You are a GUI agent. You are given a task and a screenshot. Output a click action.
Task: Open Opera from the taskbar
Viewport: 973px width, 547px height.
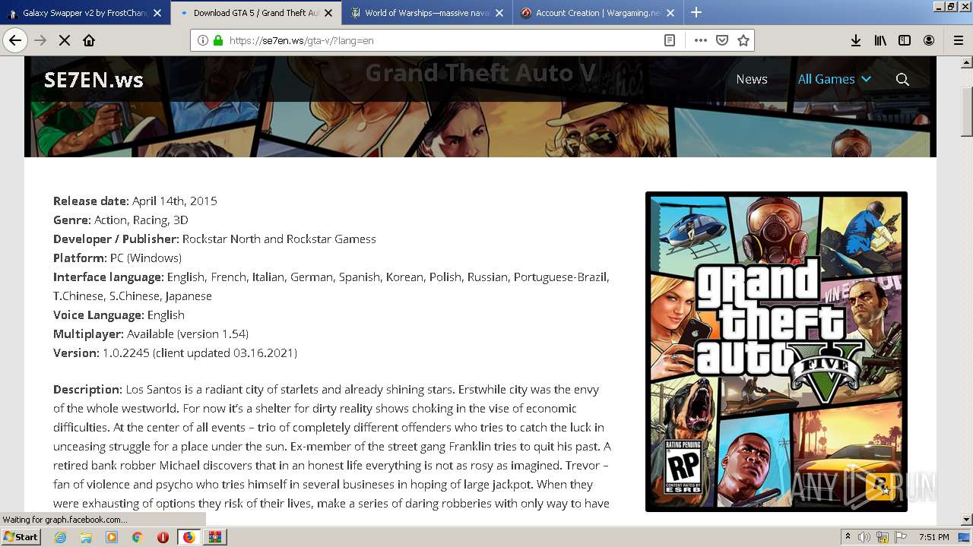tap(163, 537)
